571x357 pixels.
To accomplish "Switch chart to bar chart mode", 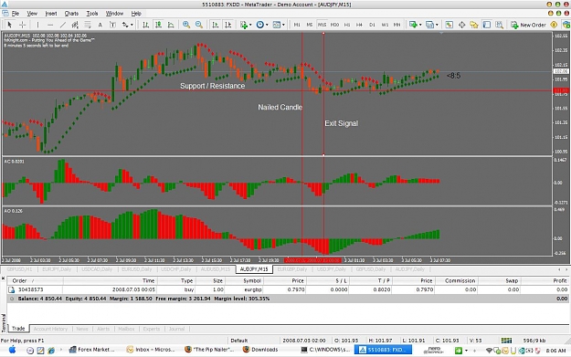I will (x=145, y=25).
